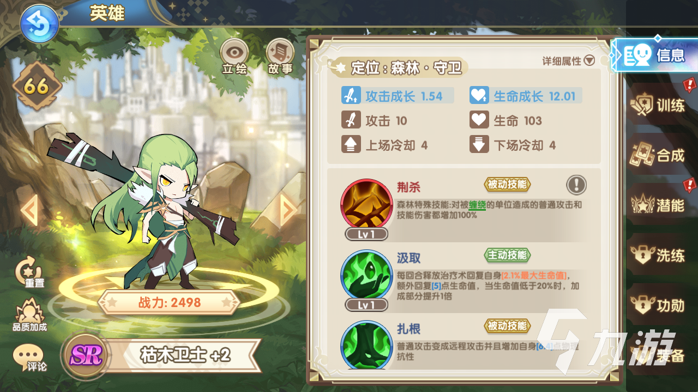Viewport: 698px width, 392px height.
Task: Click the exclamation info icon beside 荆杀
Action: click(x=576, y=185)
